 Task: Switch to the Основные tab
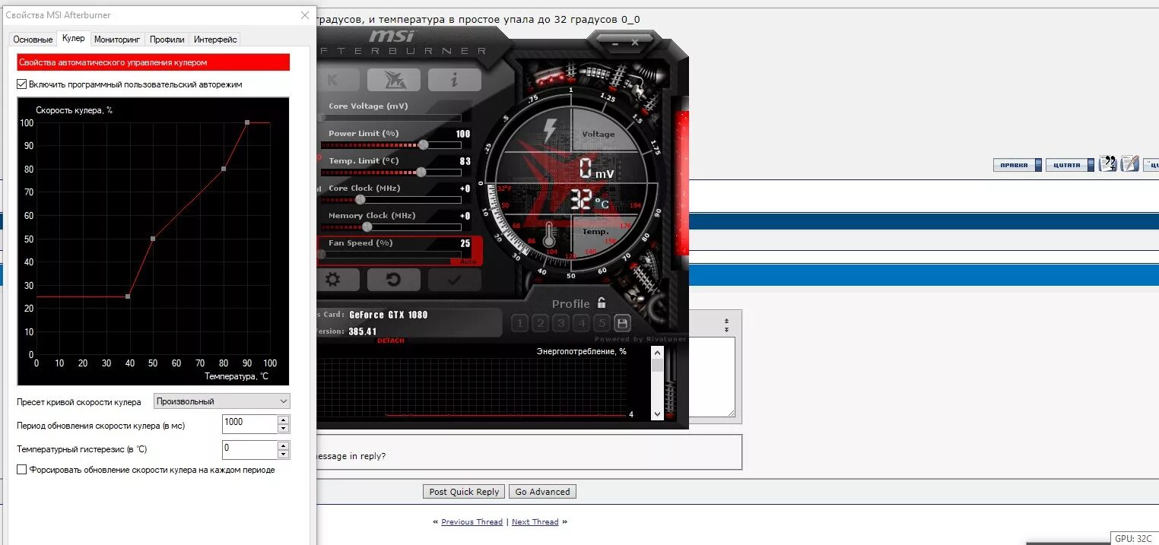click(x=33, y=40)
